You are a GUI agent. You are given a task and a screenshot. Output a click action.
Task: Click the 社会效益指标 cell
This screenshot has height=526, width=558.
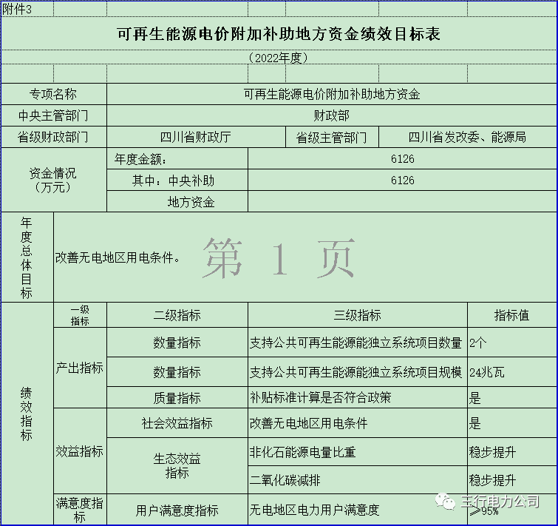(177, 423)
